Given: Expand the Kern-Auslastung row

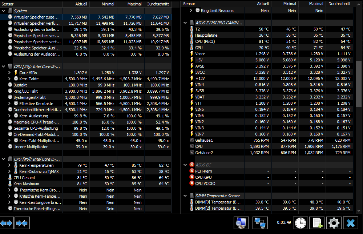Looking at the screenshot, I should coord(9,116).
